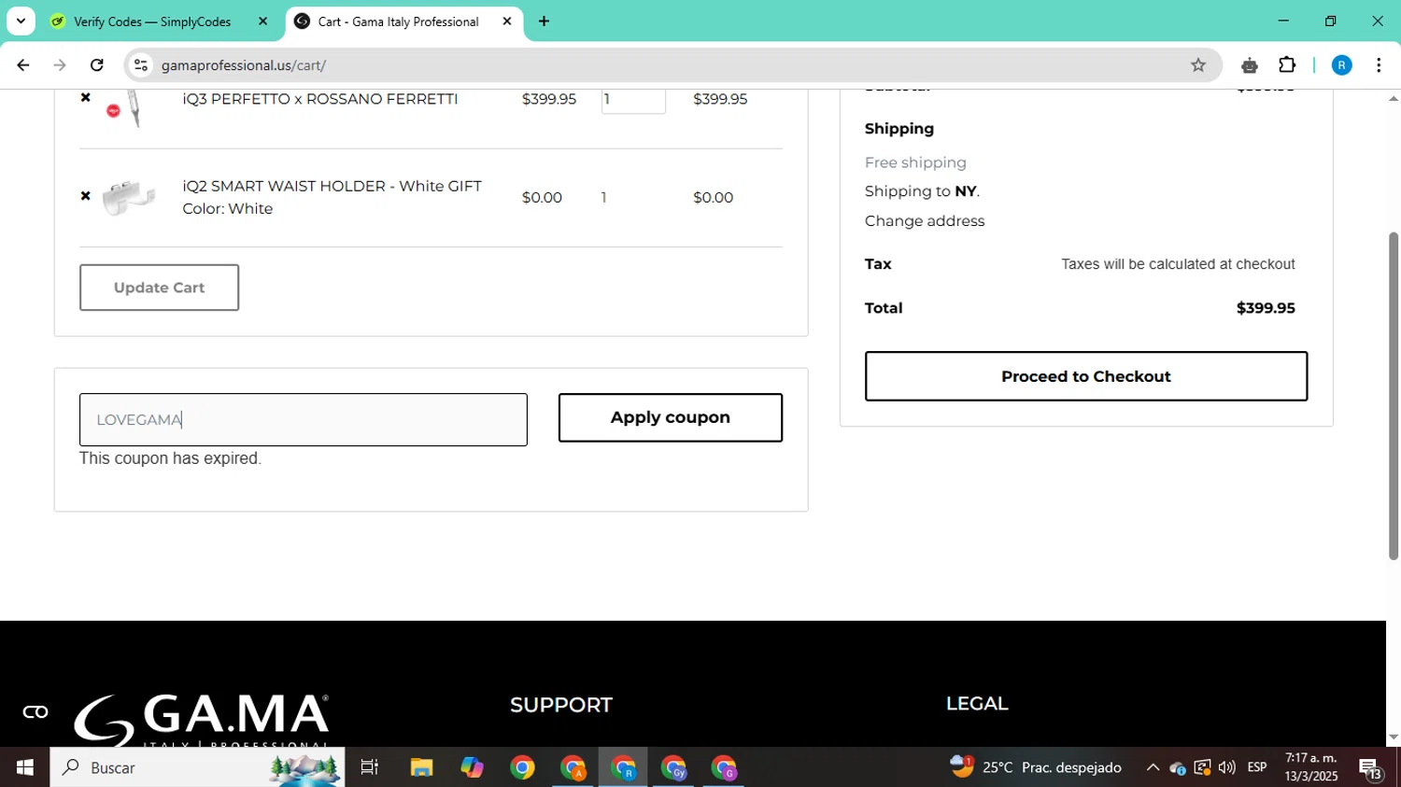Image resolution: width=1401 pixels, height=787 pixels.
Task: Open first Chrome taskbar icon
Action: click(x=522, y=767)
